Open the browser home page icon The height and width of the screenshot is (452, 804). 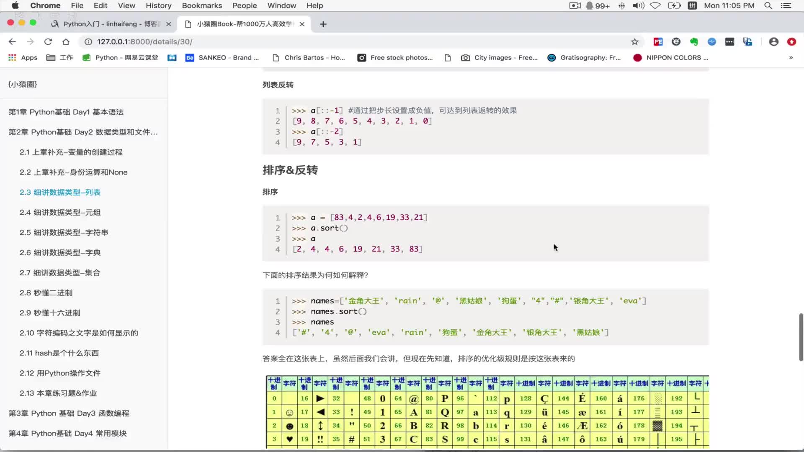tap(66, 41)
